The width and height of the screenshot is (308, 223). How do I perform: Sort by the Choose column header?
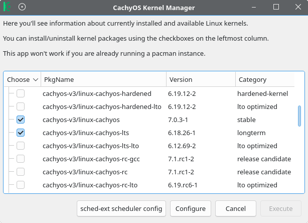pos(23,79)
